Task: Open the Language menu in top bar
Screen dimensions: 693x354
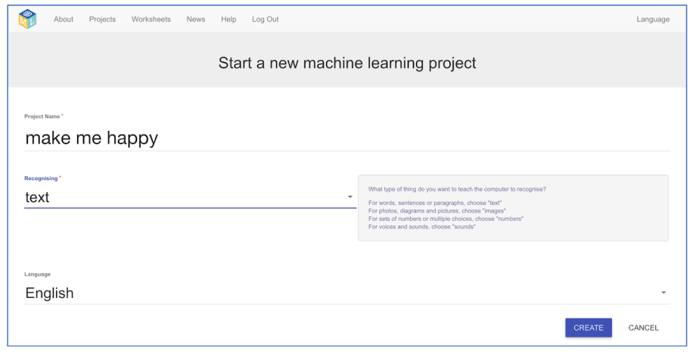Action: [653, 20]
